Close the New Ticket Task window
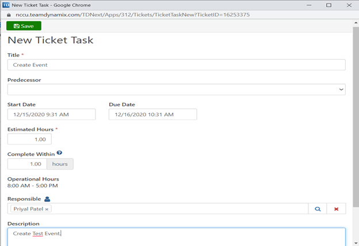The image size is (359, 246). tap(349, 5)
